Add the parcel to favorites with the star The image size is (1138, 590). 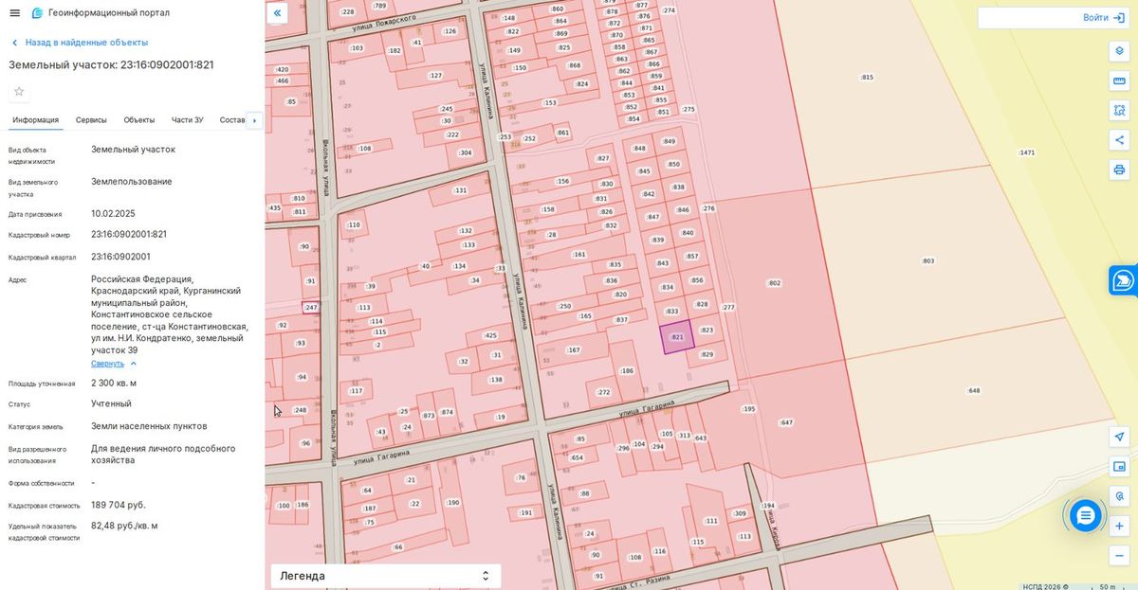[19, 92]
